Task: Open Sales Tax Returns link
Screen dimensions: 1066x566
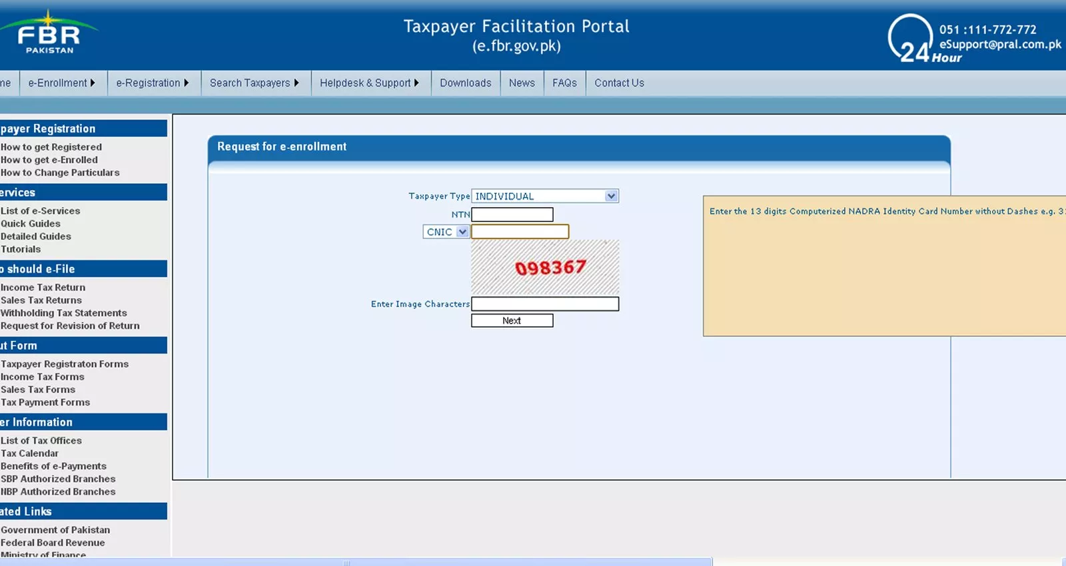Action: tap(41, 300)
